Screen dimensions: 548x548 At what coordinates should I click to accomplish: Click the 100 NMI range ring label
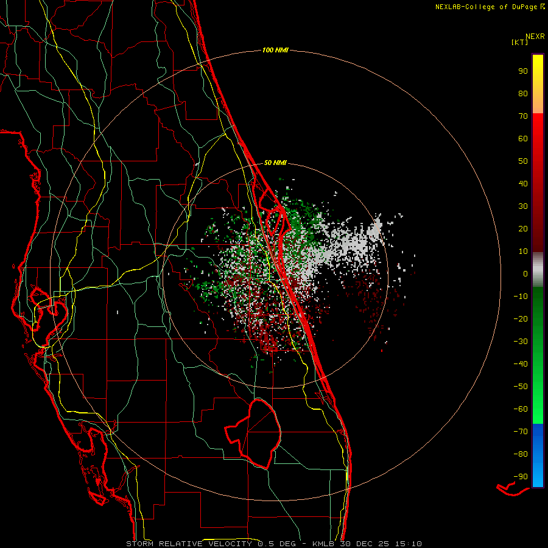point(275,50)
